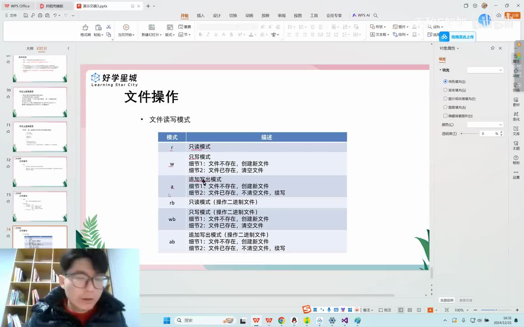Viewport: 524px width, 327px height.
Task: Click the Format Painter (格式刷) icon
Action: (x=85, y=27)
